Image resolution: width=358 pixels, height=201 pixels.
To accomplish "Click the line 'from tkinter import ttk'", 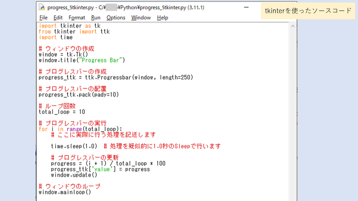I will tap(74, 31).
